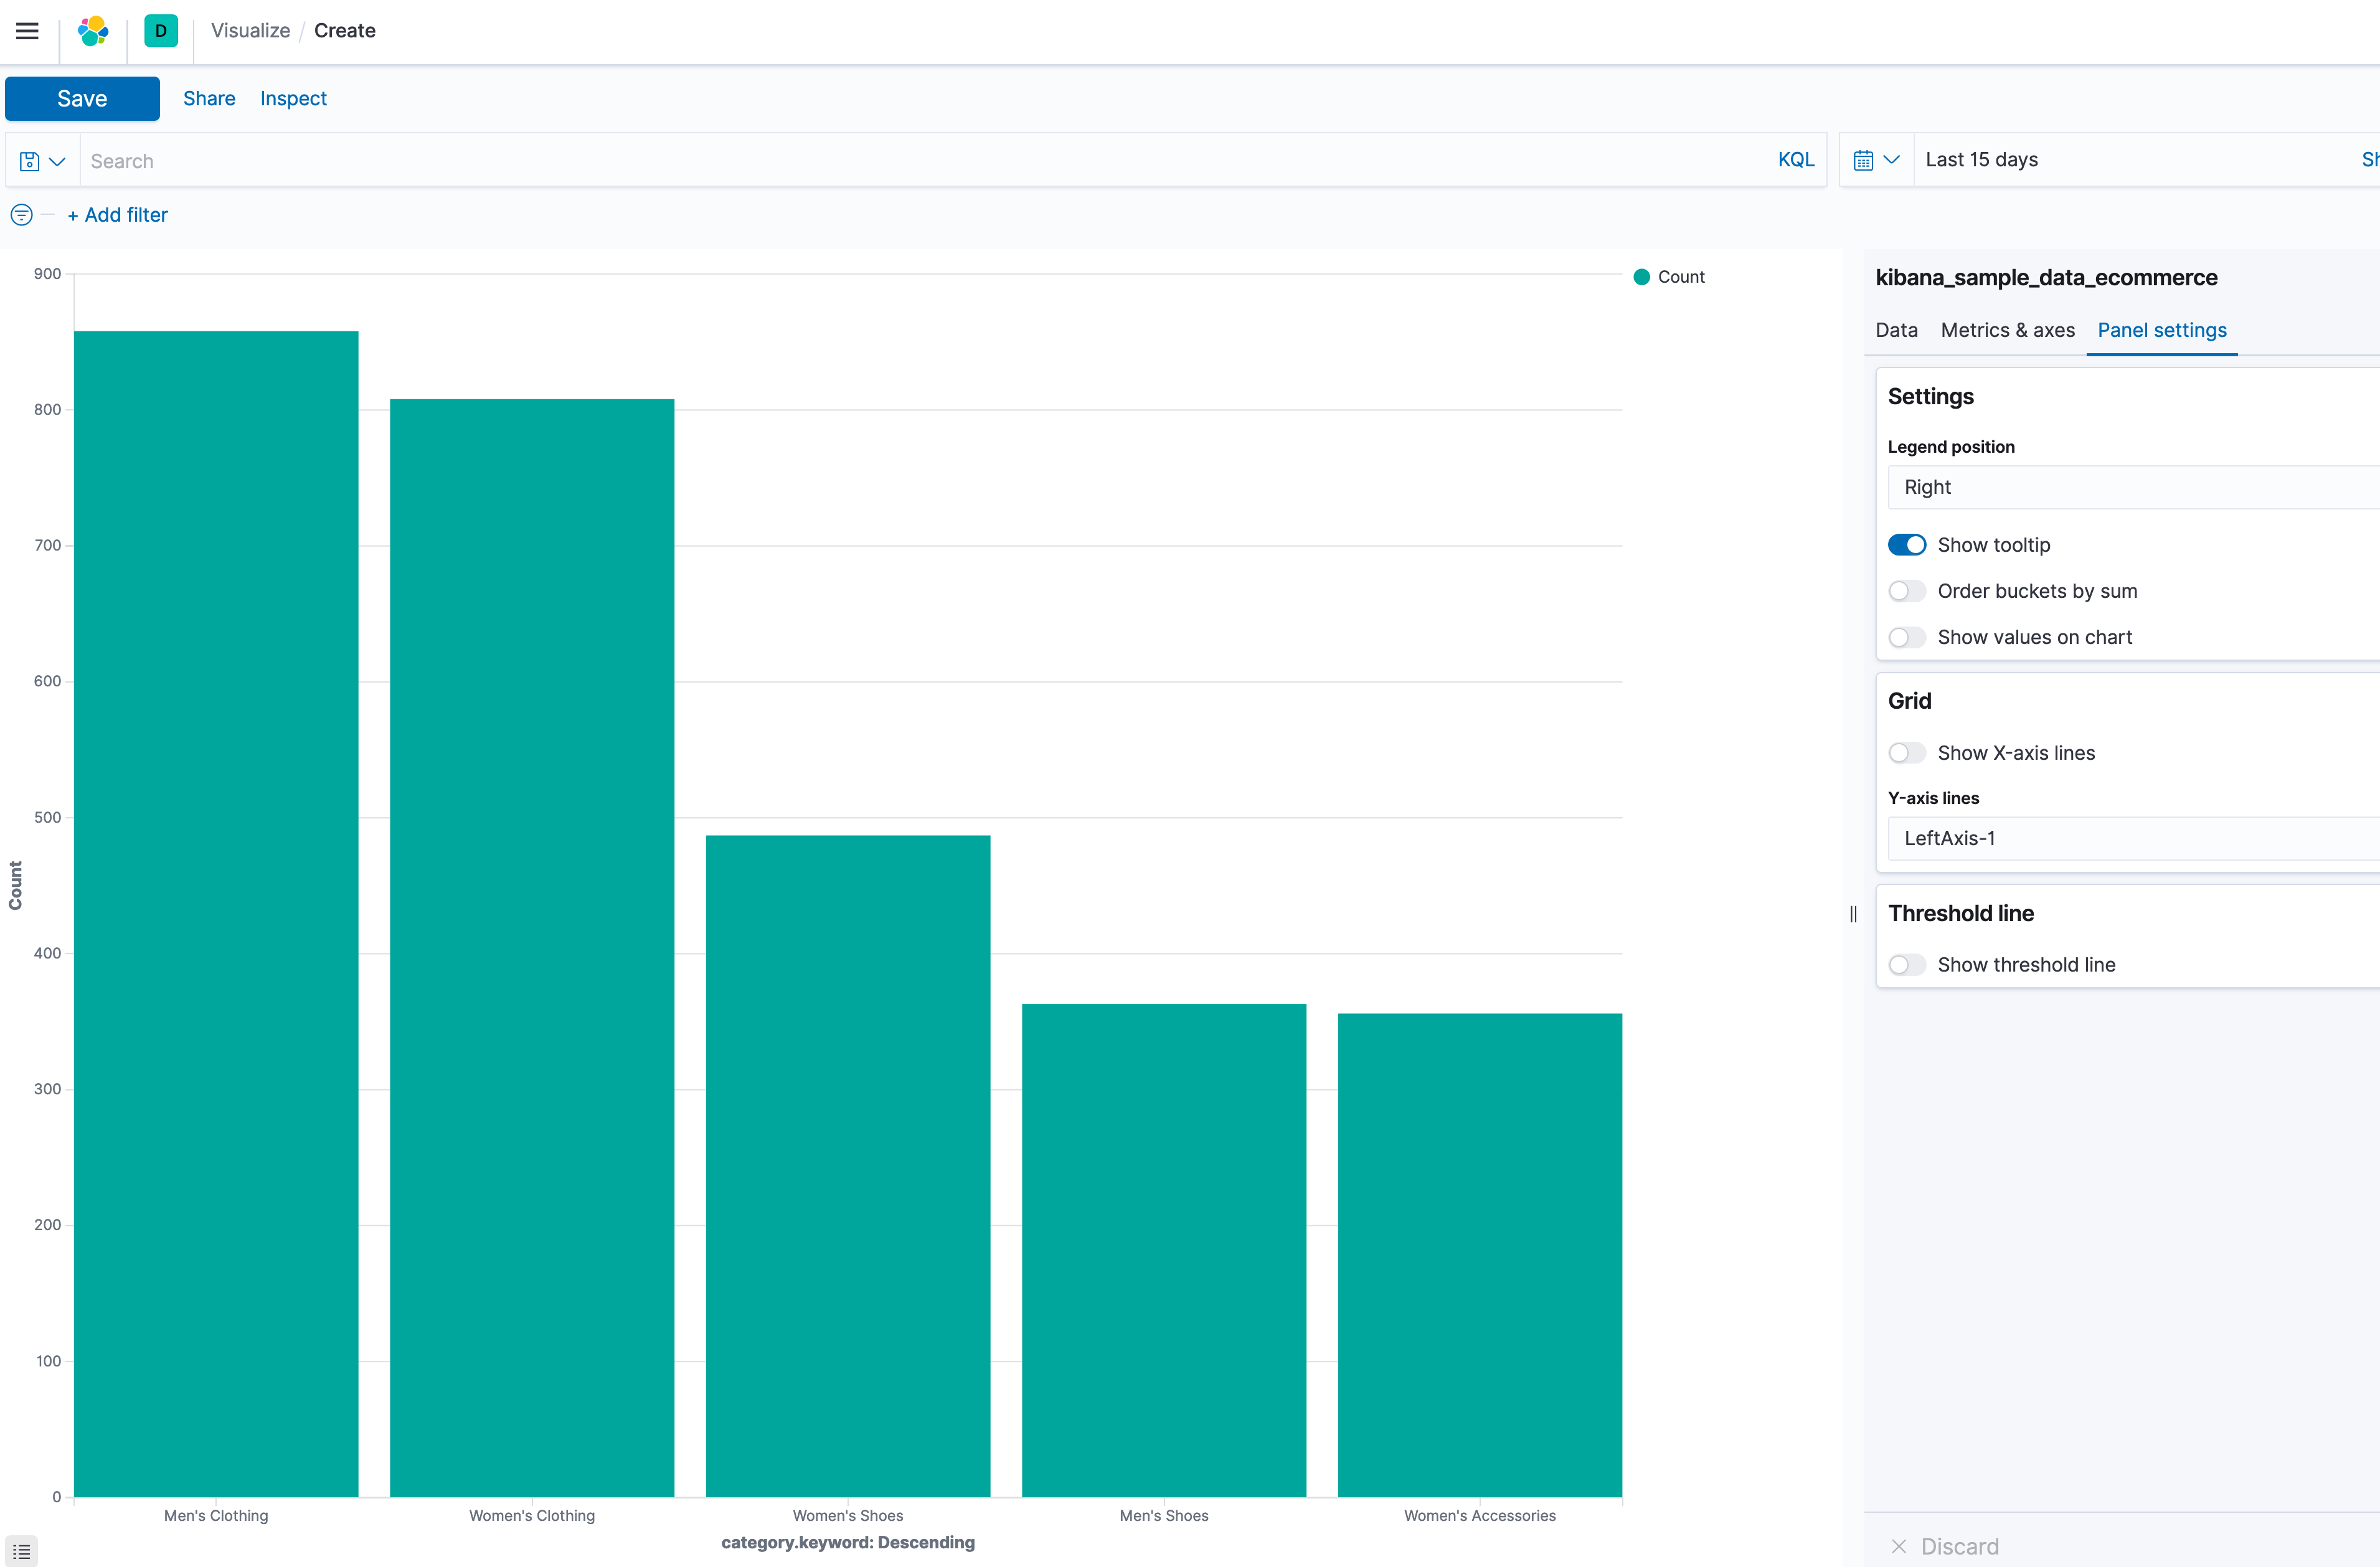Open the D space avatar
This screenshot has width=2380, height=1567.
[x=160, y=31]
